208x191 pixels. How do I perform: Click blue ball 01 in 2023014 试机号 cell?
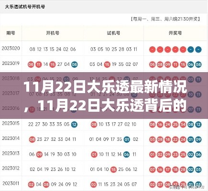(x=127, y=139)
